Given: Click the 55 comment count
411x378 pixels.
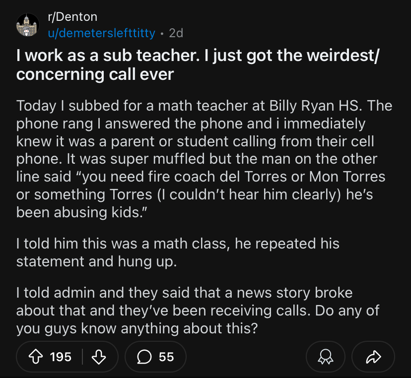Looking at the screenshot, I should tap(166, 356).
